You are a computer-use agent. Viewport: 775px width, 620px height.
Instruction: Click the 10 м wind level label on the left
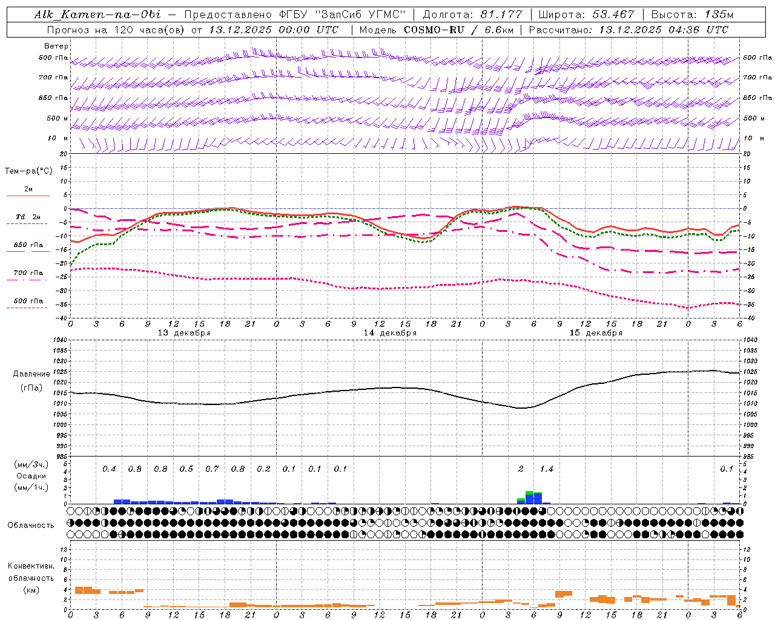tap(58, 138)
